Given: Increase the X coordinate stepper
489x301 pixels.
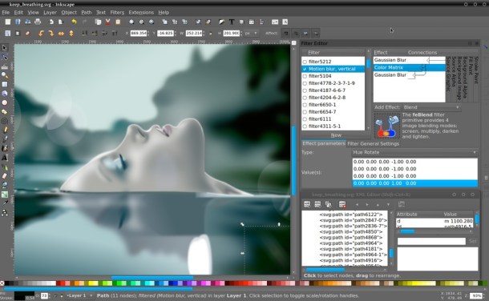Looking at the screenshot, I should click(148, 32).
